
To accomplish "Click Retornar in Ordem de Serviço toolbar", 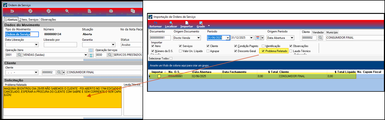I will coord(12,12).
